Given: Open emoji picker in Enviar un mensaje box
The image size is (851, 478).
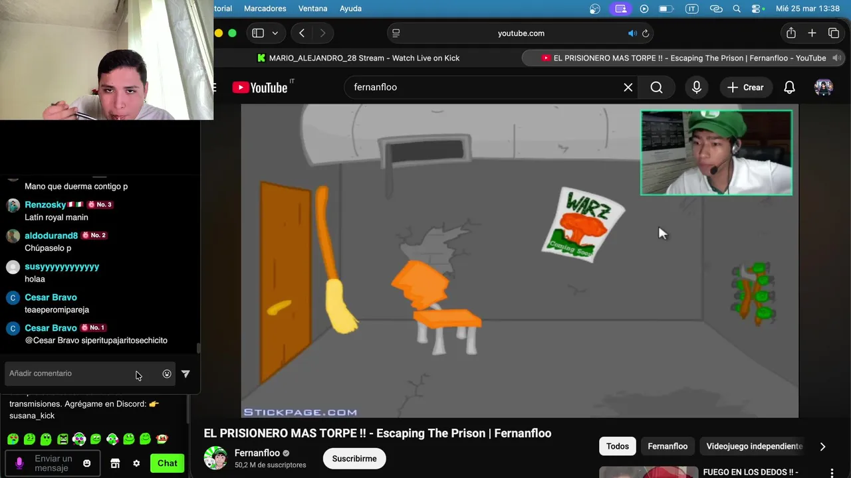Looking at the screenshot, I should 86,463.
